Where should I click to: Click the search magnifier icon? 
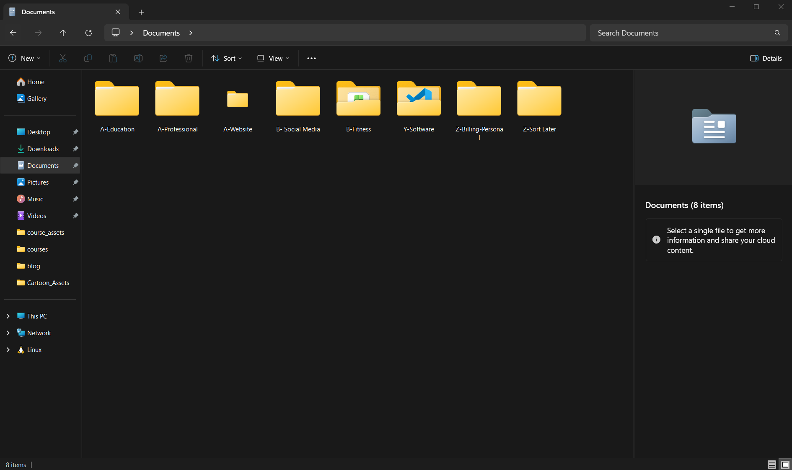(777, 33)
